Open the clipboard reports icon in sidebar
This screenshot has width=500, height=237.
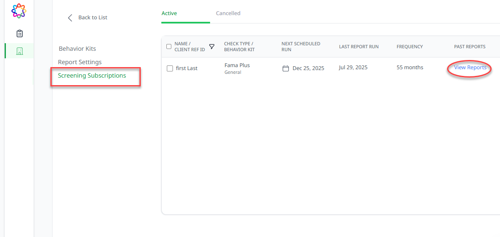tap(19, 34)
